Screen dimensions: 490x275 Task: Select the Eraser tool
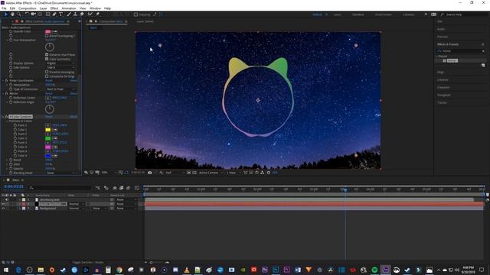coord(82,15)
